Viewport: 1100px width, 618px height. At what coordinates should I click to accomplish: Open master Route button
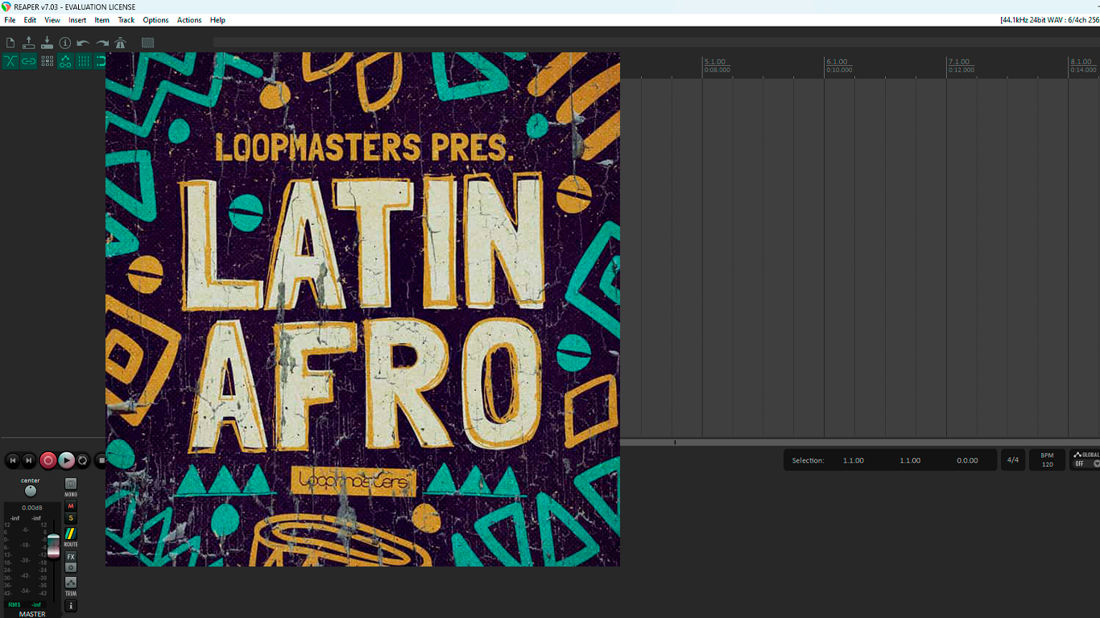coord(71,534)
